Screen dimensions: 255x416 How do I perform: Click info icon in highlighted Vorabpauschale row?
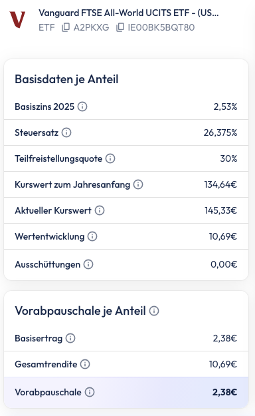[x=90, y=392]
